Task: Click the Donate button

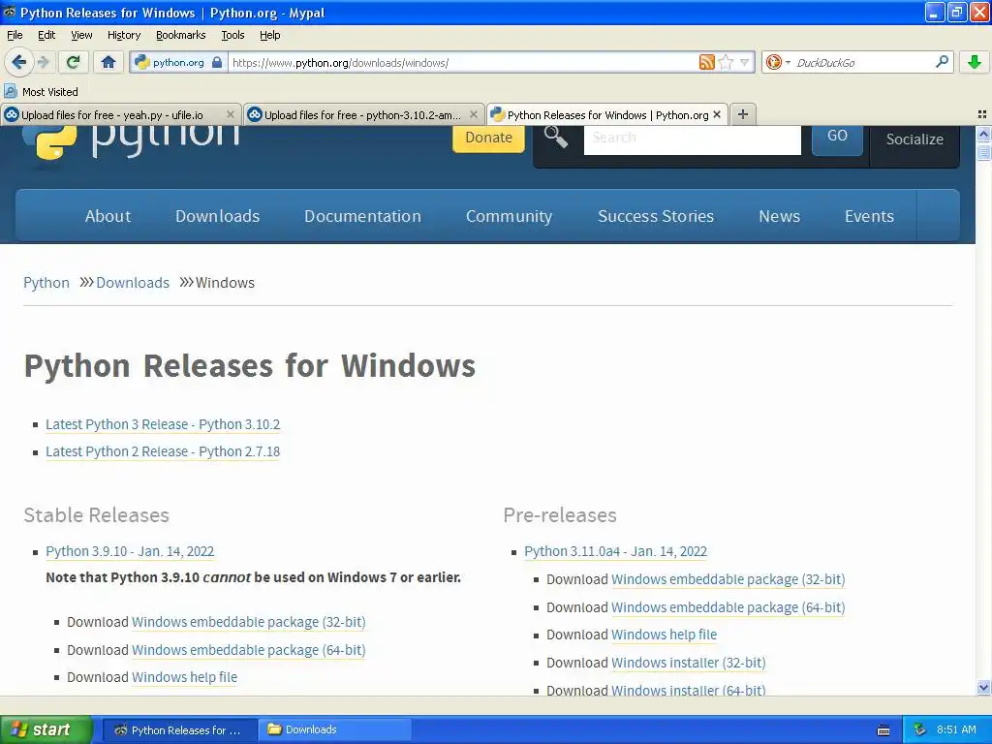Action: tap(488, 138)
